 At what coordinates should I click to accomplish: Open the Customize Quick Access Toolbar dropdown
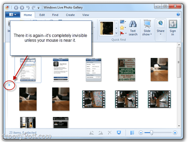click(x=39, y=8)
